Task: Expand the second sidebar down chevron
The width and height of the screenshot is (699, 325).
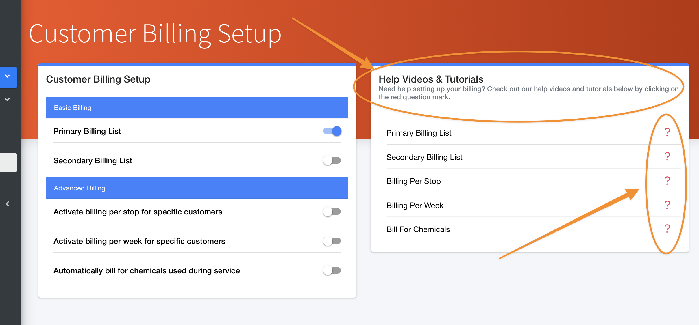Action: pos(8,100)
